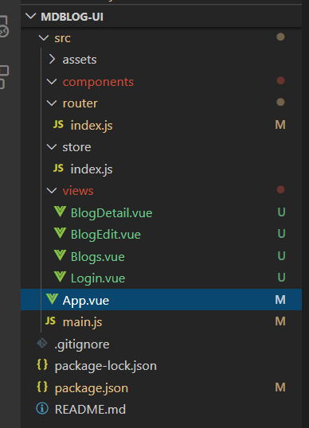Click braces icon beside package-lock.json

42,364
